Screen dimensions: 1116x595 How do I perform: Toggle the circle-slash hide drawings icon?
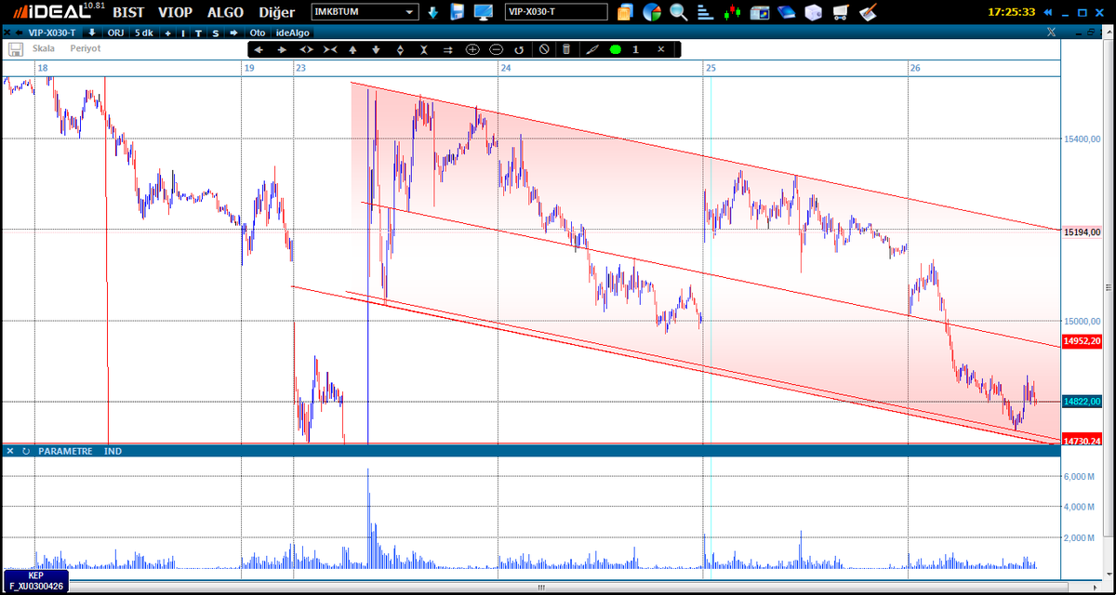click(x=544, y=49)
